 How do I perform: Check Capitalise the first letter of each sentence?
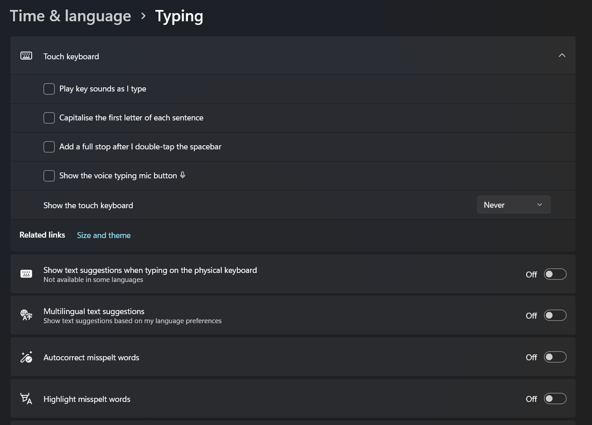[x=49, y=118]
